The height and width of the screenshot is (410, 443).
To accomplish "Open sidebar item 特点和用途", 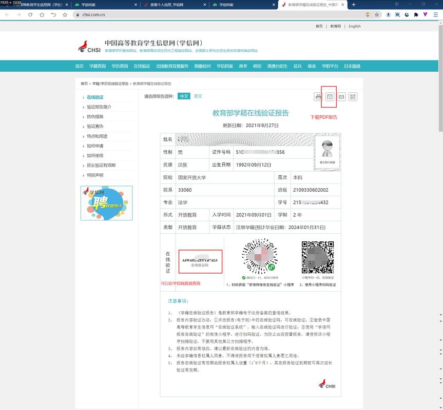I will click(x=97, y=136).
